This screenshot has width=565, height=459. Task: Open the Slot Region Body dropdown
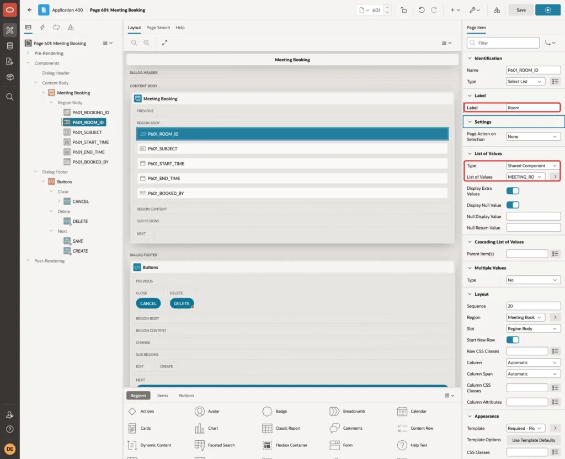tap(534, 329)
